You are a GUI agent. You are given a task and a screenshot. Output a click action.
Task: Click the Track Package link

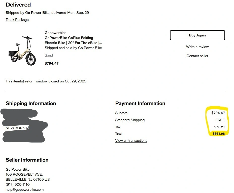tap(17, 20)
